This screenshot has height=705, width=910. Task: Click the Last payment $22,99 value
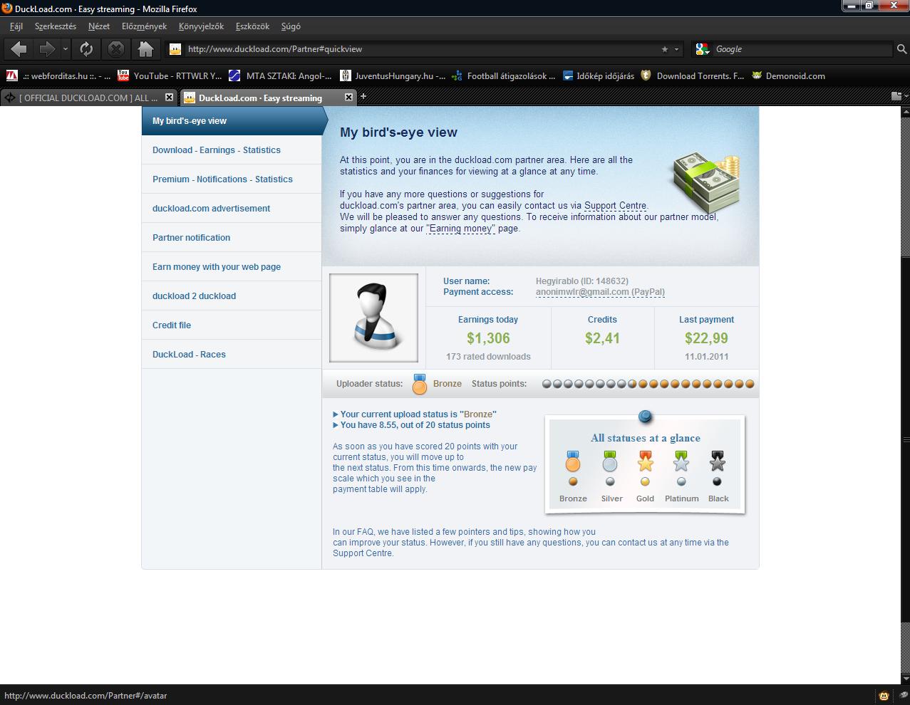pyautogui.click(x=706, y=338)
